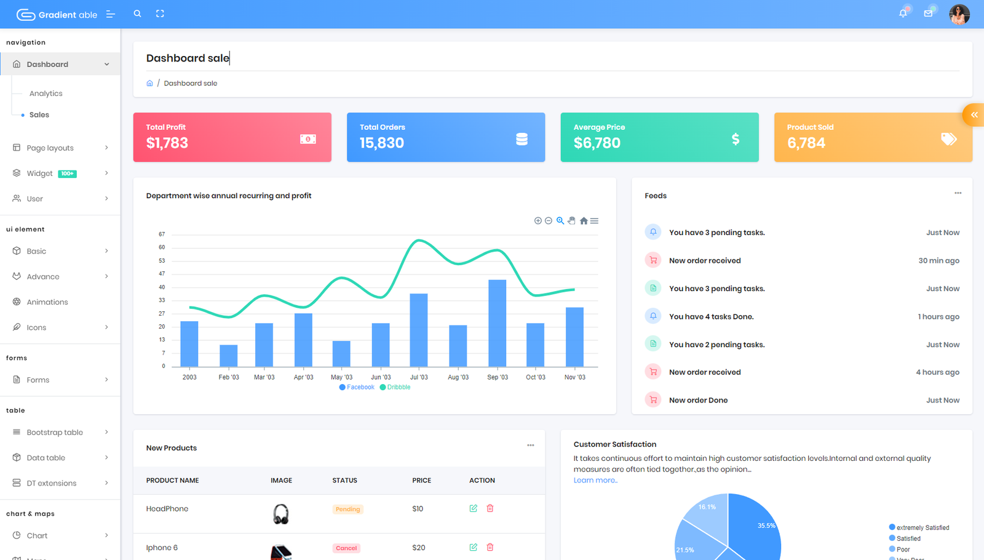Screen dimensions: 984x560
Task: Click the $10 price cell
Action: [x=418, y=508]
